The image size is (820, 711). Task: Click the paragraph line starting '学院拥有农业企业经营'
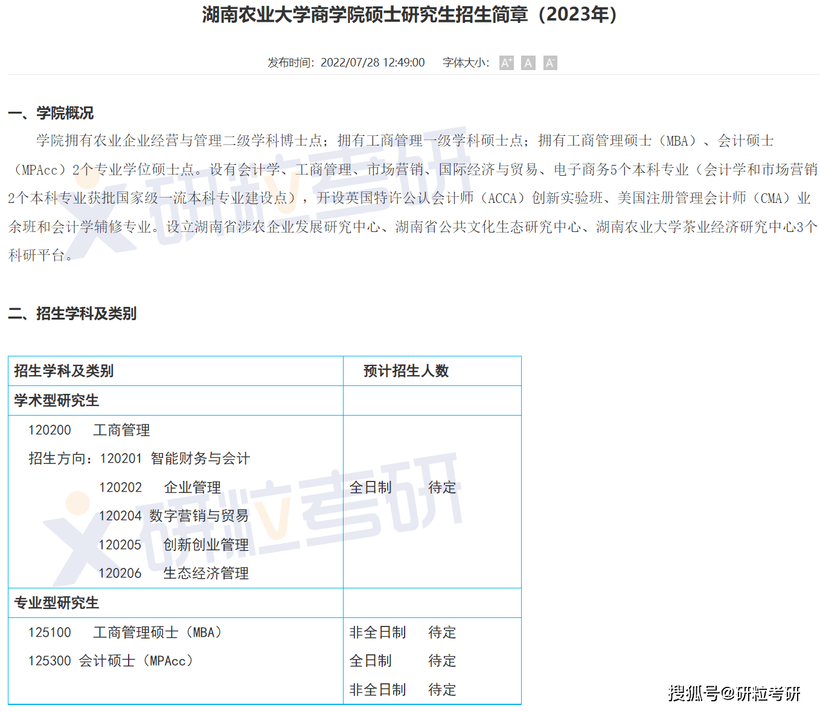[405, 141]
